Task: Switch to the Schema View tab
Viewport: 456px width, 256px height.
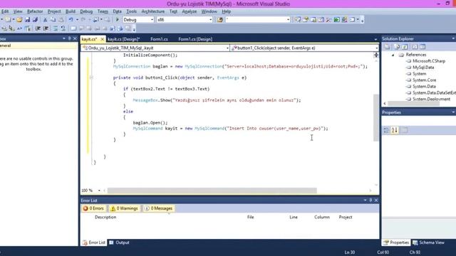Action: [428, 242]
